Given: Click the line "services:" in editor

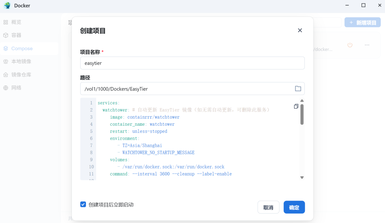Looking at the screenshot, I should (108, 103).
